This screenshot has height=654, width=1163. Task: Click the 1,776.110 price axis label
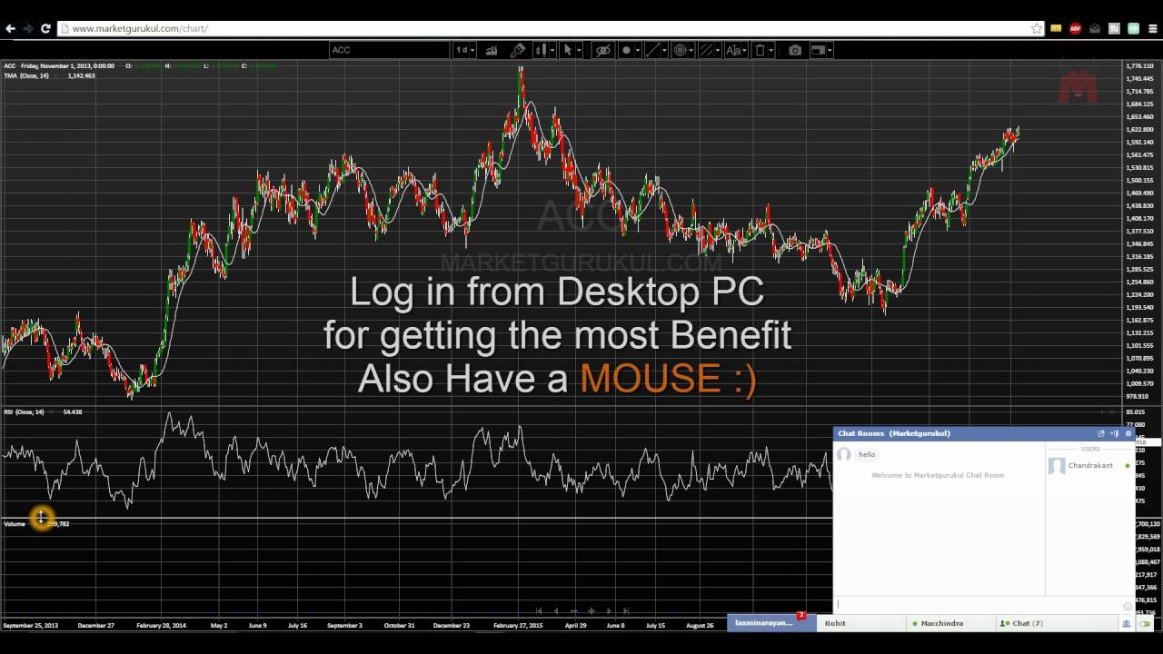1139,66
